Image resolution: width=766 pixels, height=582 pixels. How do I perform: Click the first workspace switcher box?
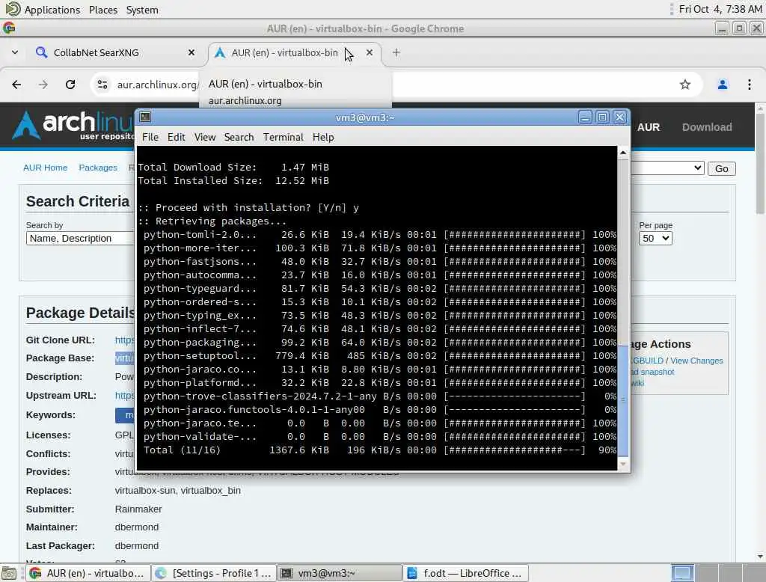[x=682, y=573]
